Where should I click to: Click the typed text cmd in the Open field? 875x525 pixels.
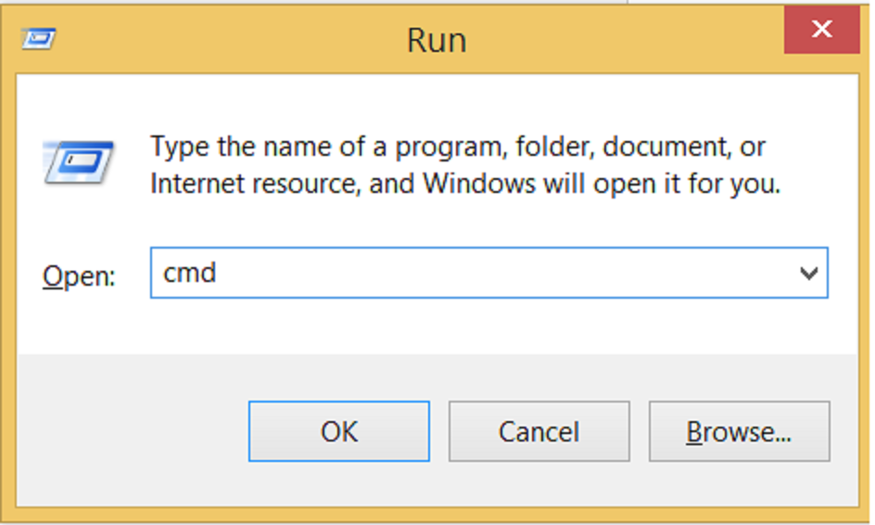pos(189,273)
